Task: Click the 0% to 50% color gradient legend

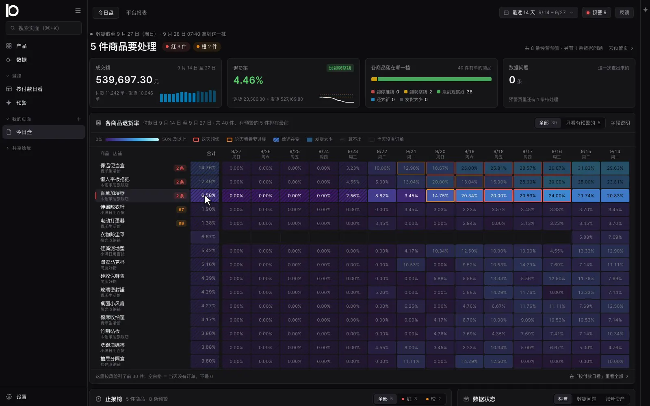Action: coord(132,139)
